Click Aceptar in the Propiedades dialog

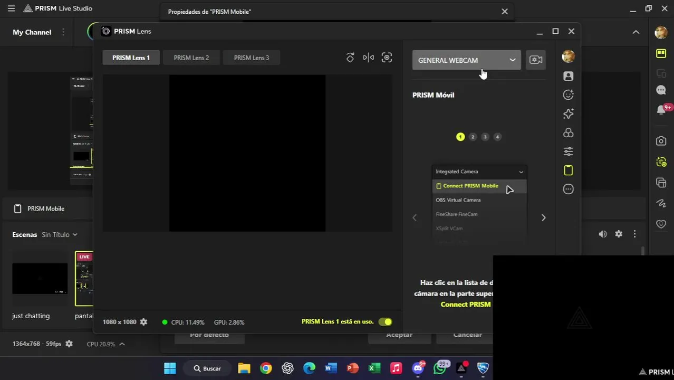click(x=399, y=335)
